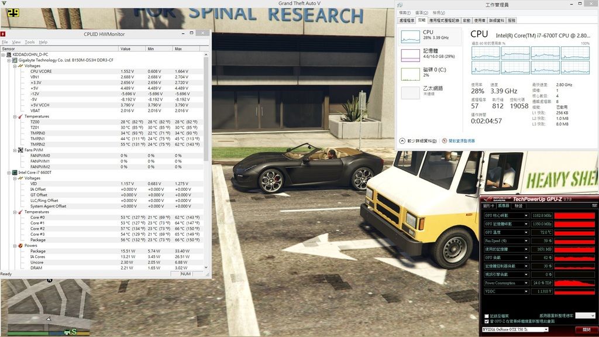The width and height of the screenshot is (599, 337).
Task: Uncheck the GPU-Z background refresh checkbox
Action: pyautogui.click(x=487, y=321)
